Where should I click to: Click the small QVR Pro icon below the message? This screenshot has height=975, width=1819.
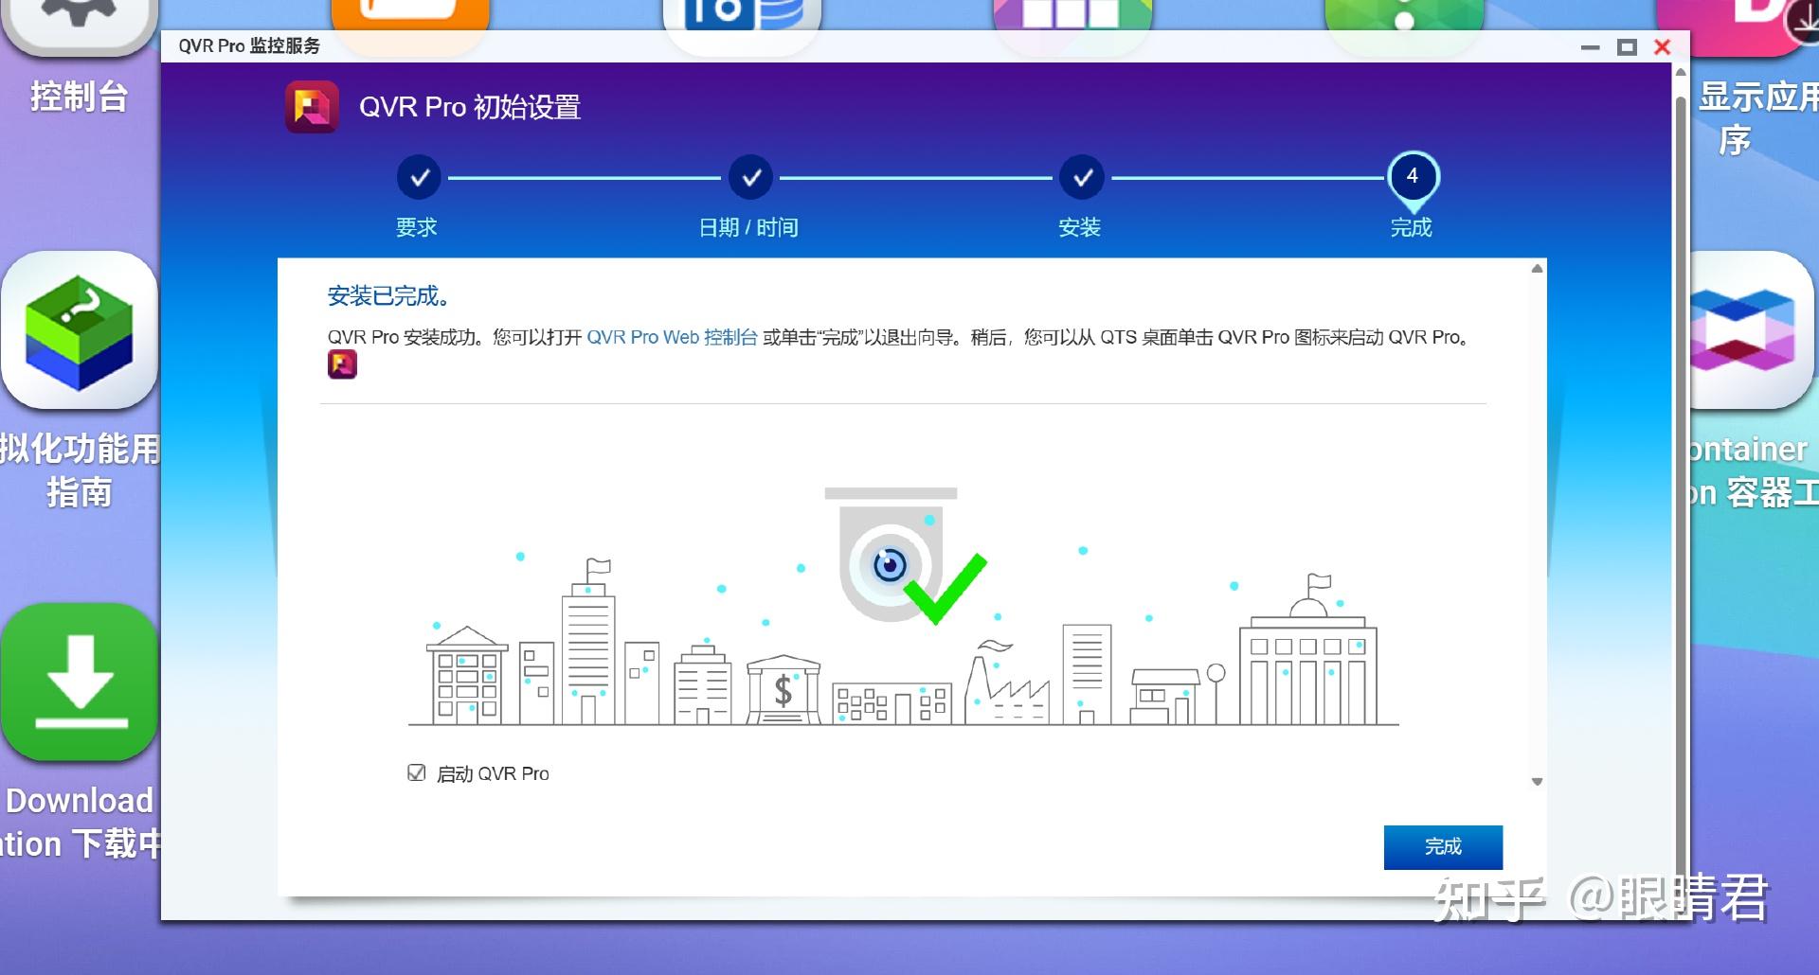click(342, 363)
